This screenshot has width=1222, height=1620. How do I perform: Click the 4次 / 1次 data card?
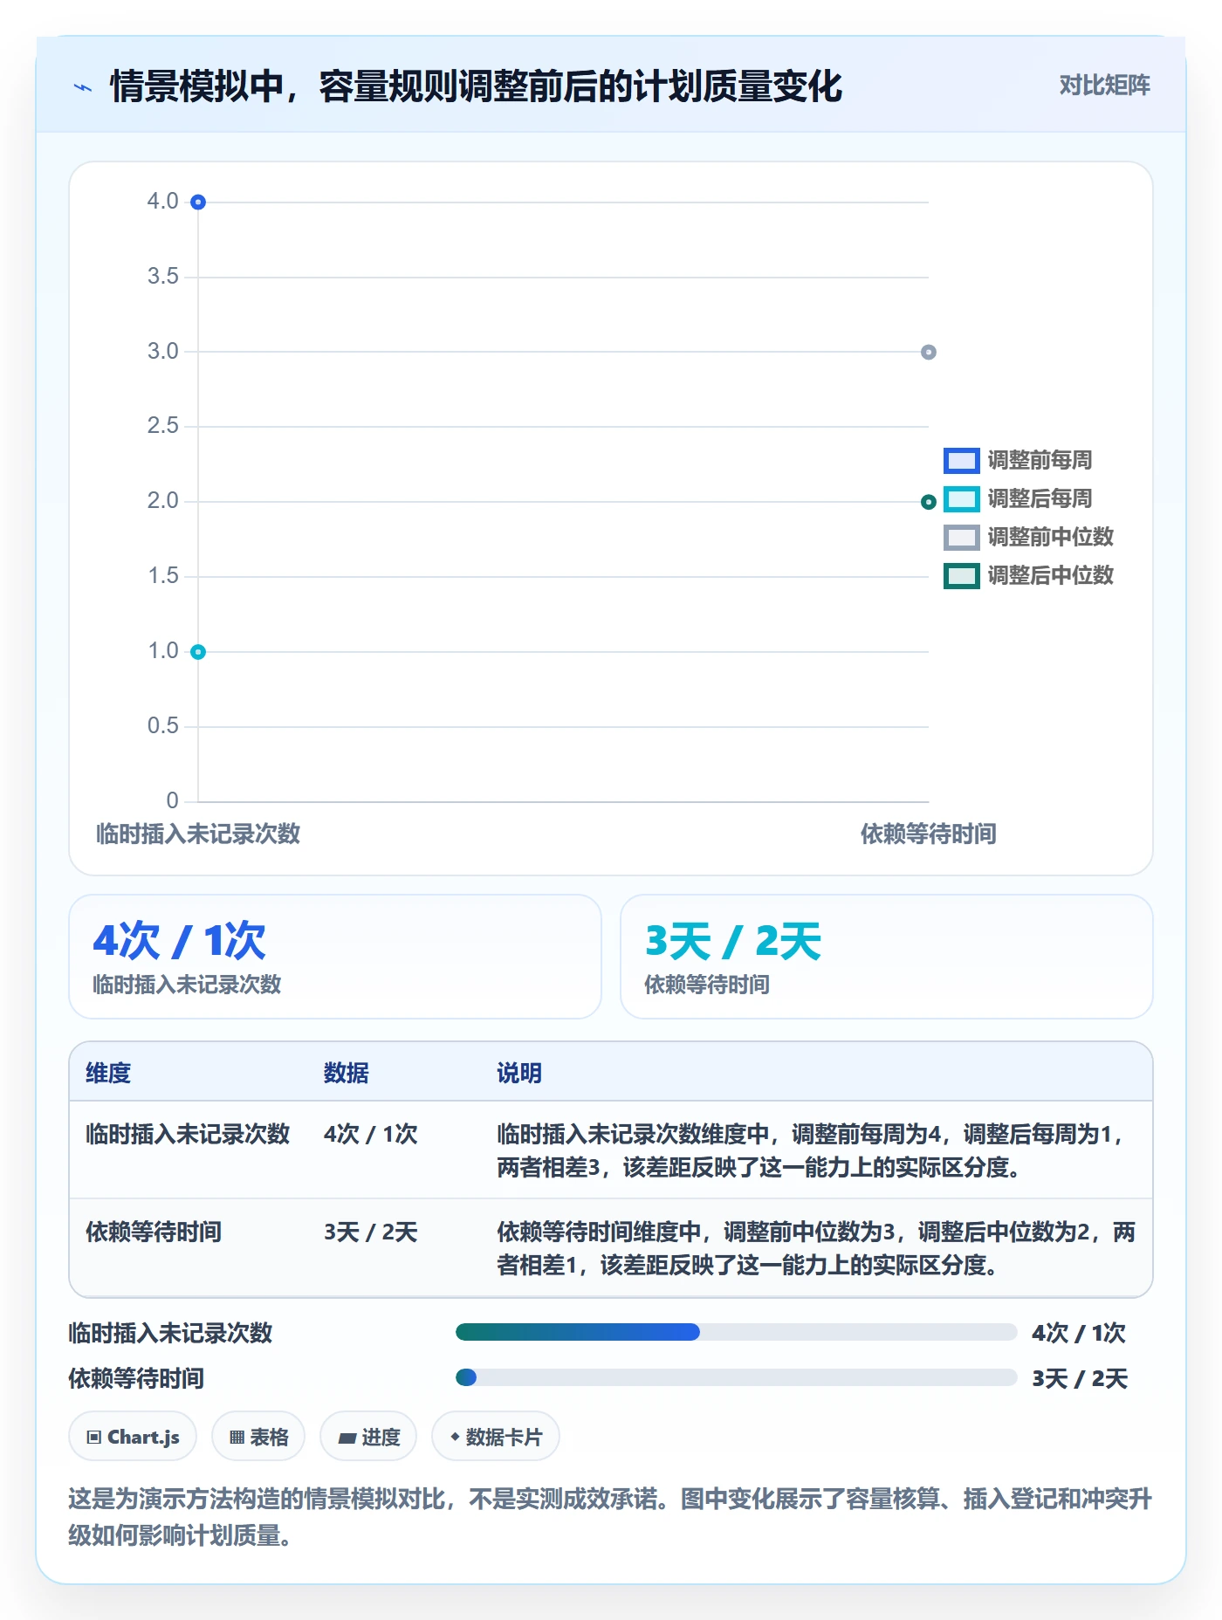(335, 956)
